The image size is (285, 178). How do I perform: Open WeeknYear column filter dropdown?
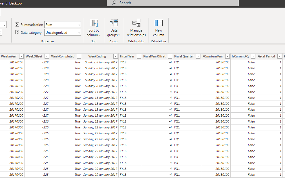(21, 56)
